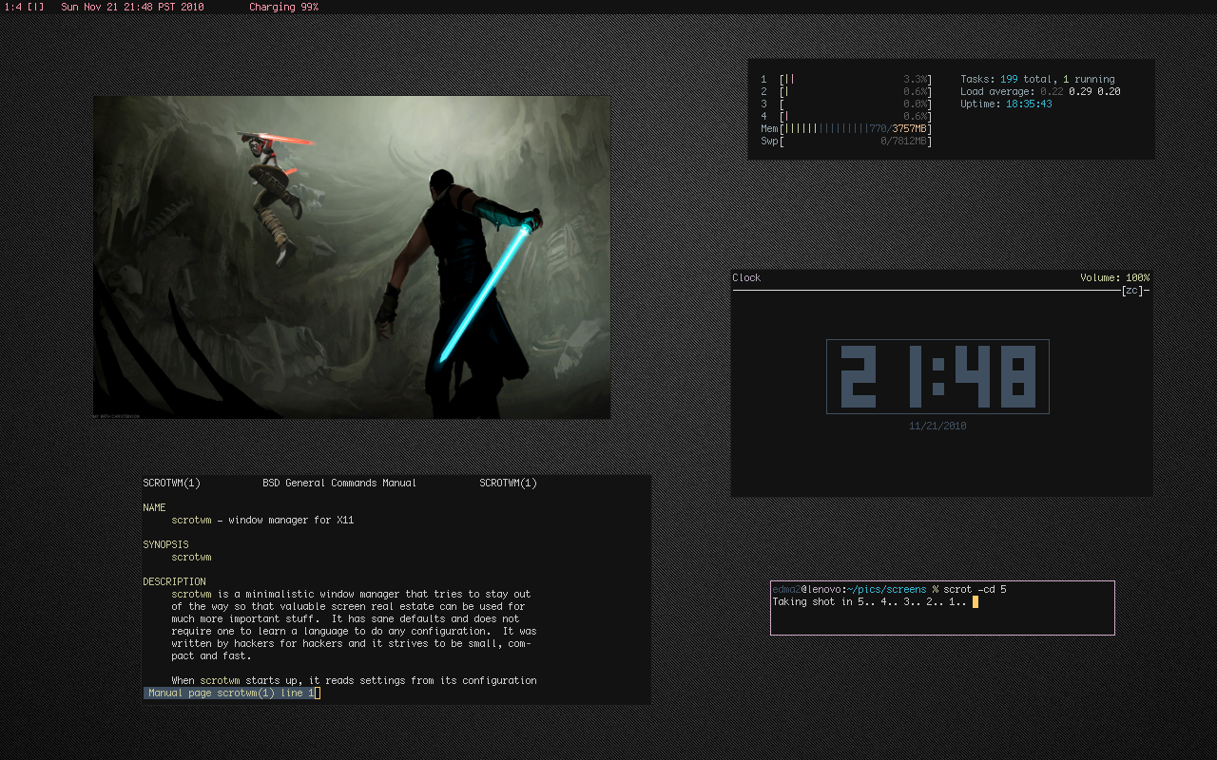The height and width of the screenshot is (760, 1217).
Task: Click the workspace indicator 1:4 in top bar
Action: [x=13, y=7]
